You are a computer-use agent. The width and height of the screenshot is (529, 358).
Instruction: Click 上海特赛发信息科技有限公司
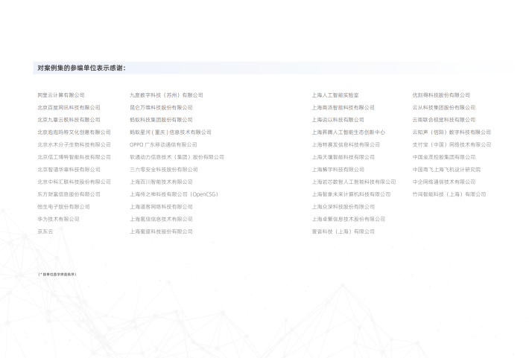point(346,145)
